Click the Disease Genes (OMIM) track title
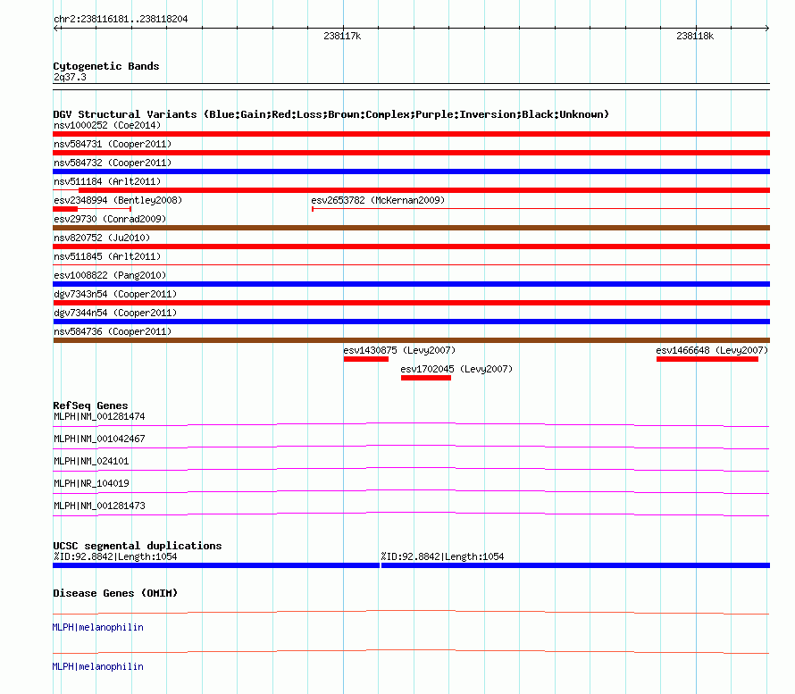Image resolution: width=795 pixels, height=694 pixels. coord(115,593)
